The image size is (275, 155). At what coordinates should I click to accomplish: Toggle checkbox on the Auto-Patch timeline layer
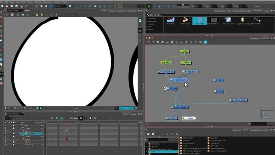13,134
